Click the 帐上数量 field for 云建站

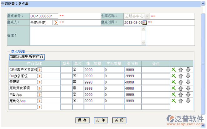[93, 82]
